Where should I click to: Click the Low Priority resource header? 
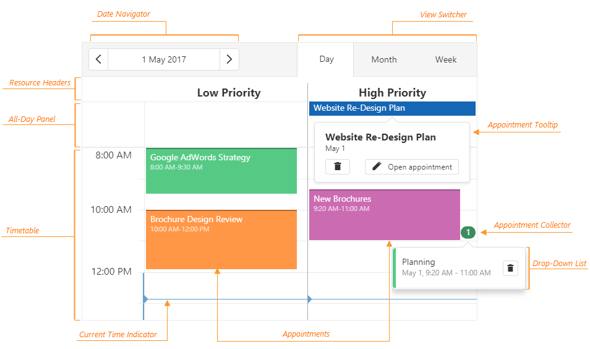[228, 93]
